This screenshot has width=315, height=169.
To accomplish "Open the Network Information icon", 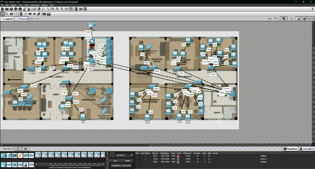I will (20, 9).
